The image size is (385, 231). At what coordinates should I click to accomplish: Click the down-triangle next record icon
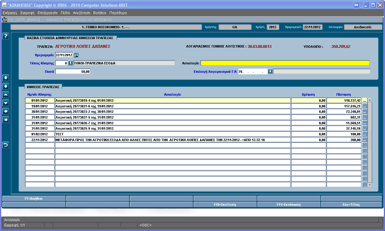(6, 103)
